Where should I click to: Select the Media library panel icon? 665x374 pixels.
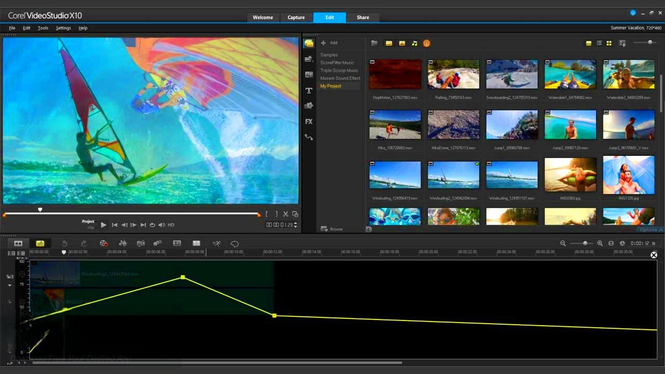[x=309, y=44]
